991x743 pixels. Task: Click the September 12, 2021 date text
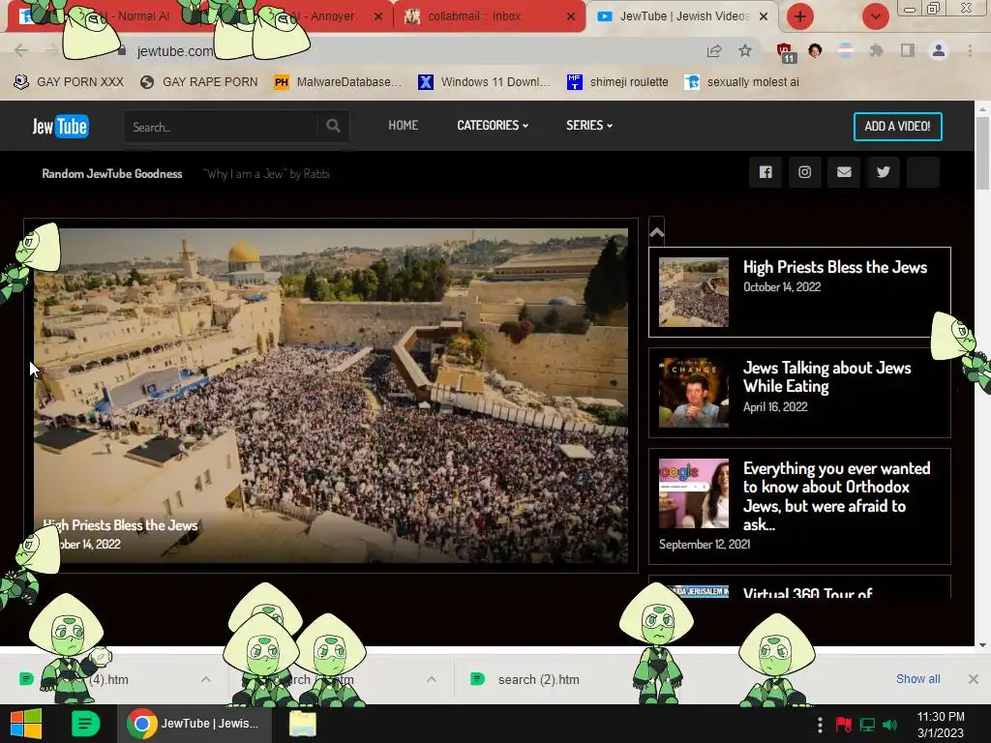point(705,544)
